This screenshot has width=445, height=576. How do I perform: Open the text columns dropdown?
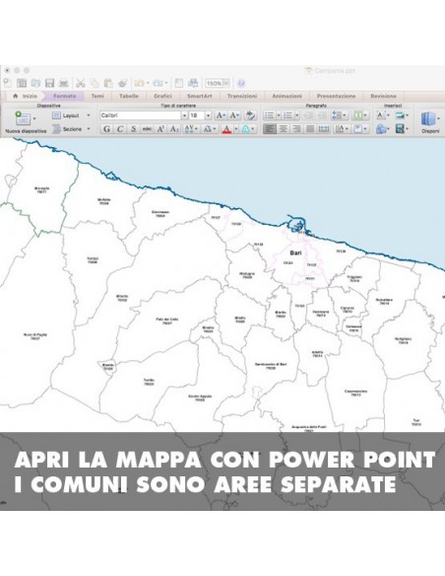(x=360, y=115)
